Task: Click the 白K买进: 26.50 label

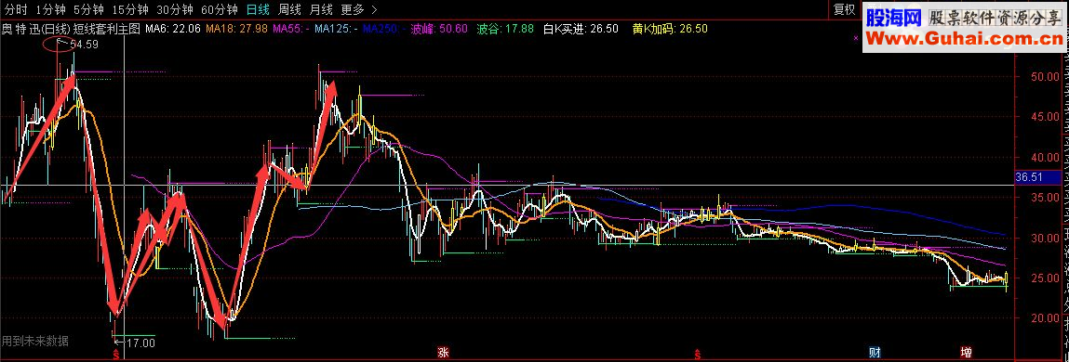Action: click(x=581, y=29)
